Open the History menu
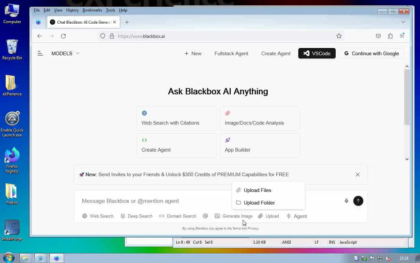This screenshot has width=420, height=263. click(72, 10)
